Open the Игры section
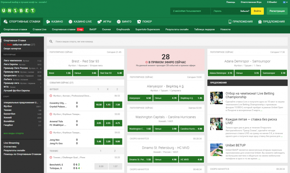This screenshot has width=290, height=173. click(x=104, y=22)
